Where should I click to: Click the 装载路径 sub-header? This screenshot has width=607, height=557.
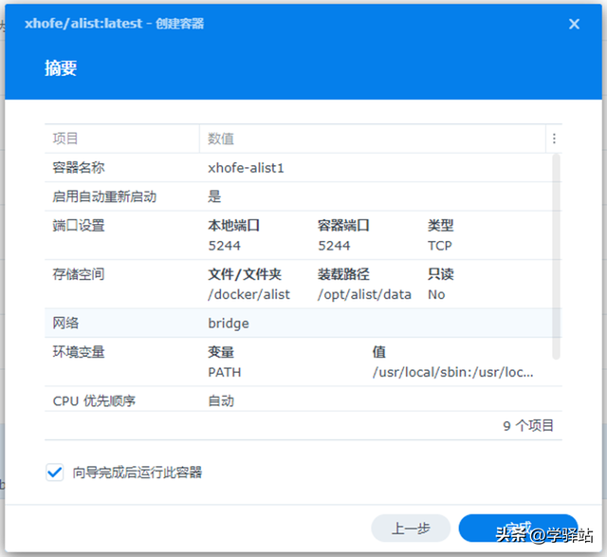point(343,274)
